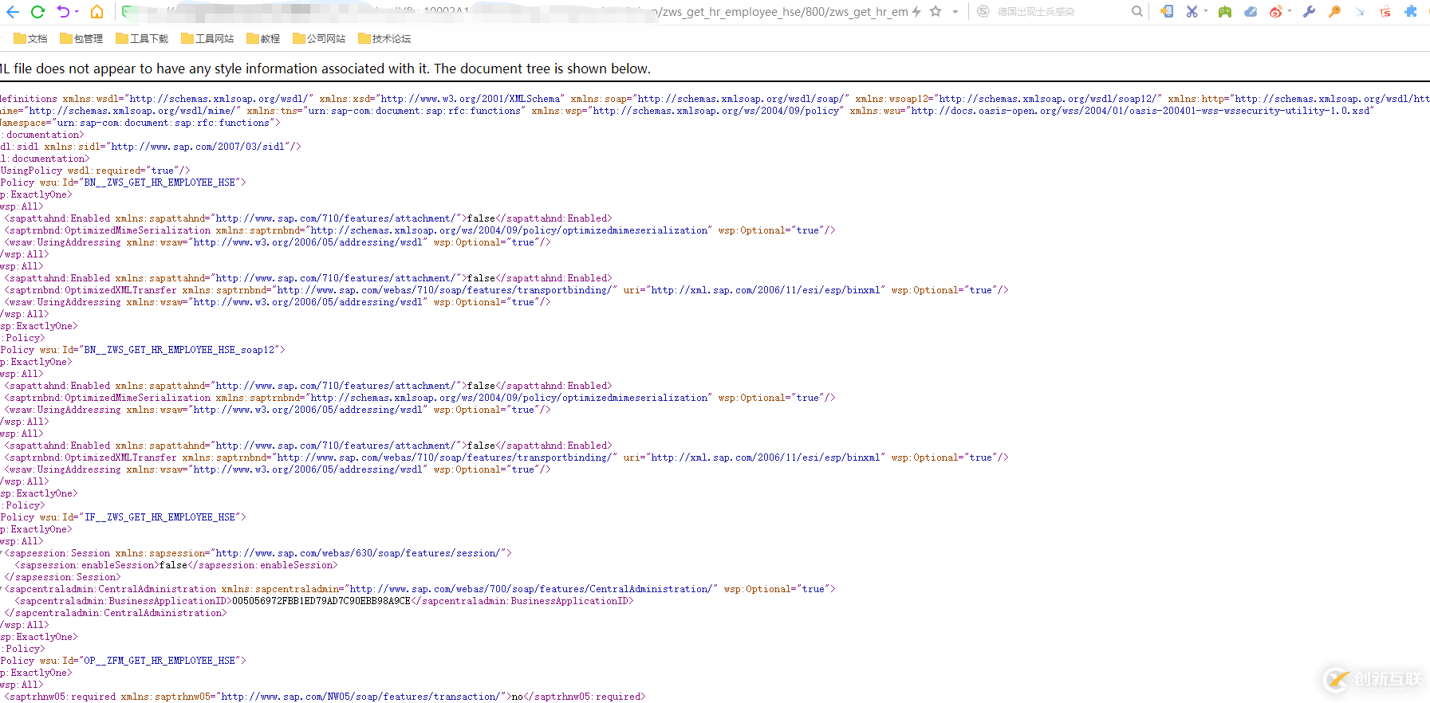Open the blue puzzle-piece extensions icon
This screenshot has height=703, width=1430.
click(x=1411, y=12)
